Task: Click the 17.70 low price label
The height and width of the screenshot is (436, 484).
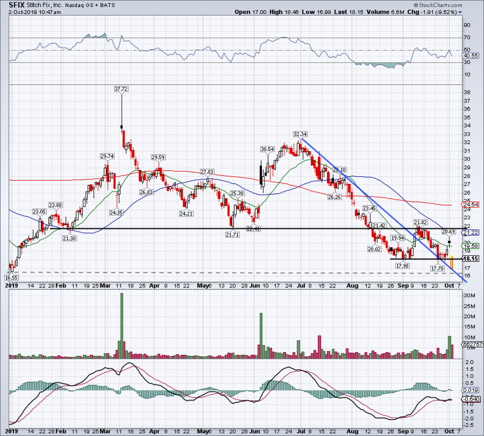Action: [437, 268]
